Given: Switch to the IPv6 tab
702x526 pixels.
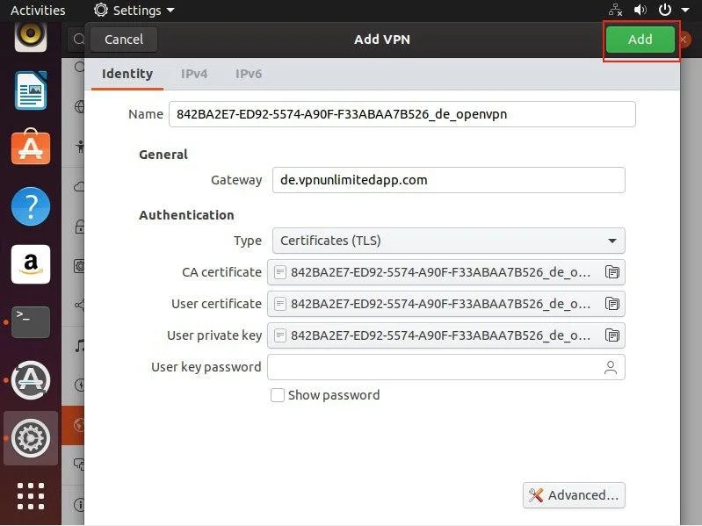Looking at the screenshot, I should (249, 74).
